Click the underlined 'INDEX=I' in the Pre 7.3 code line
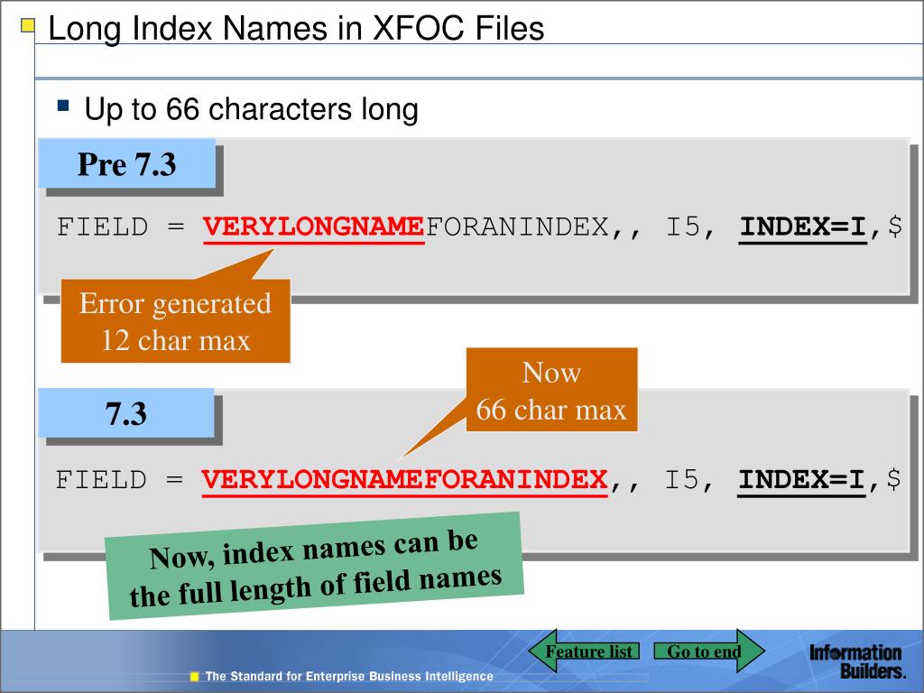This screenshot has width=924, height=693. click(x=802, y=226)
